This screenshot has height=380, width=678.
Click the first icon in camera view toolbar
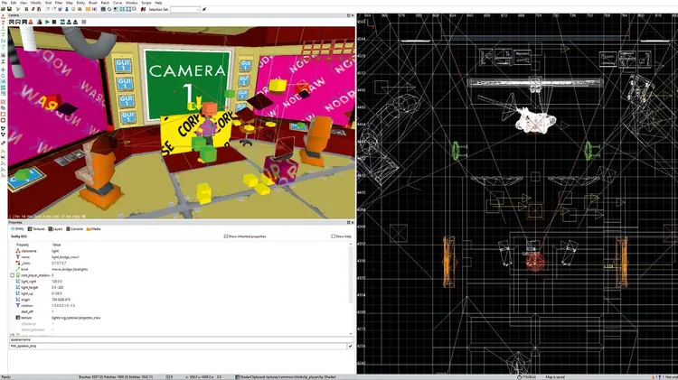[13, 22]
